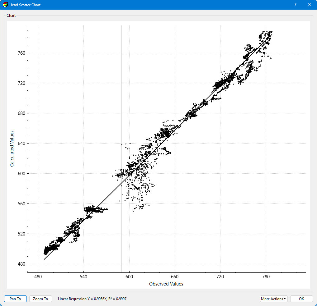
Task: Click the 760 label on the vertical axis
Action: [x=21, y=53]
